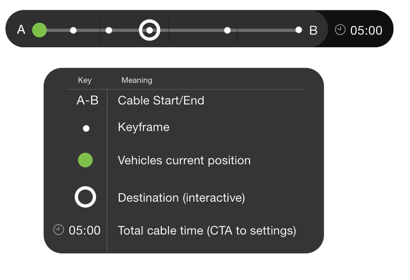Click the Total cable time description text
Image resolution: width=410 pixels, height=280 pixels.
click(x=207, y=230)
